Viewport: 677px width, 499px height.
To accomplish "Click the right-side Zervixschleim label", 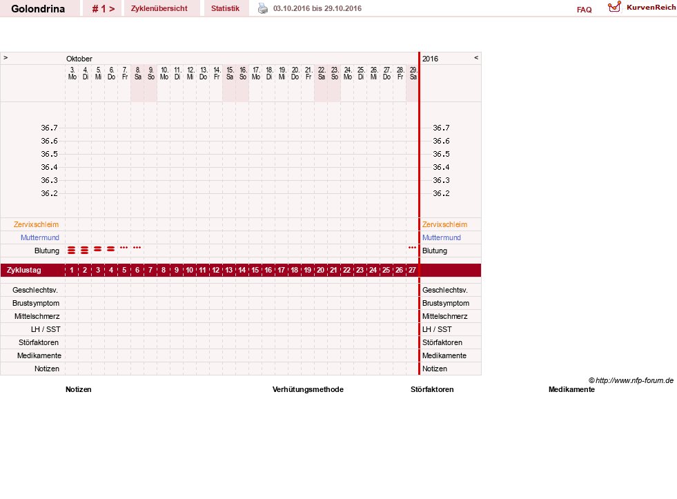I will [444, 224].
